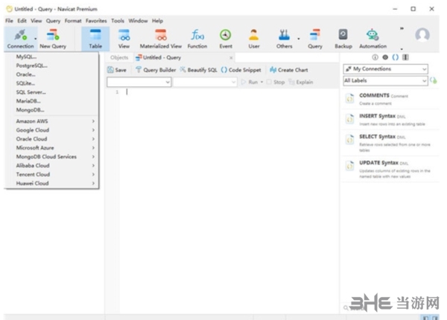447x320 pixels.
Task: Insert a Code Snippet via toolbar button
Action: (x=241, y=70)
